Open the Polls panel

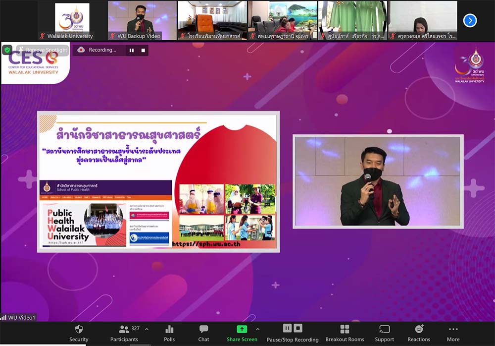tap(169, 330)
